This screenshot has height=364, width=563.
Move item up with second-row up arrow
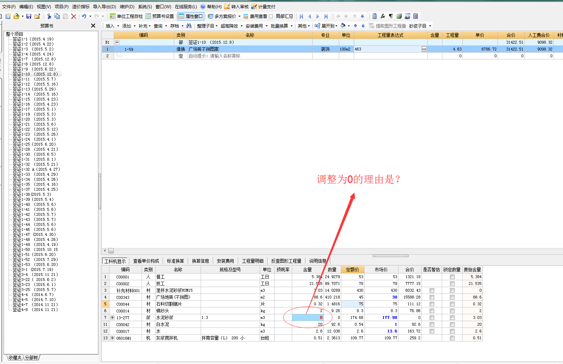[x=355, y=26]
